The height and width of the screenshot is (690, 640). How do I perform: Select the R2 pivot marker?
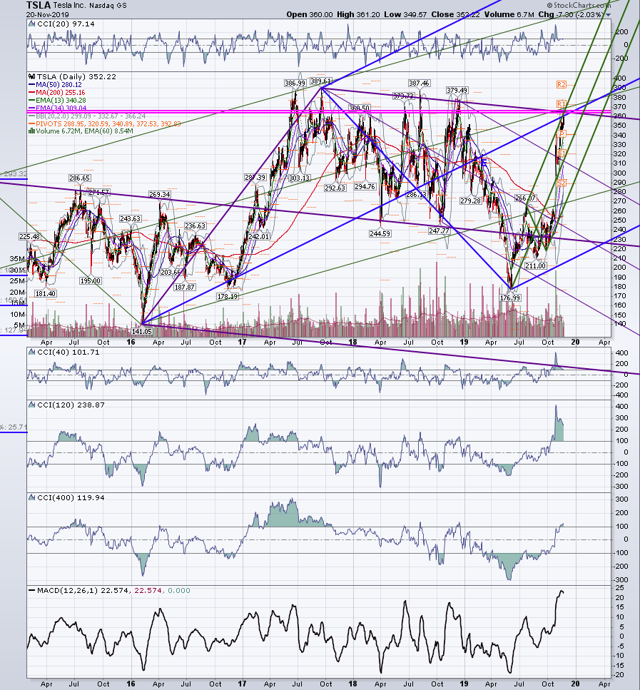562,84
